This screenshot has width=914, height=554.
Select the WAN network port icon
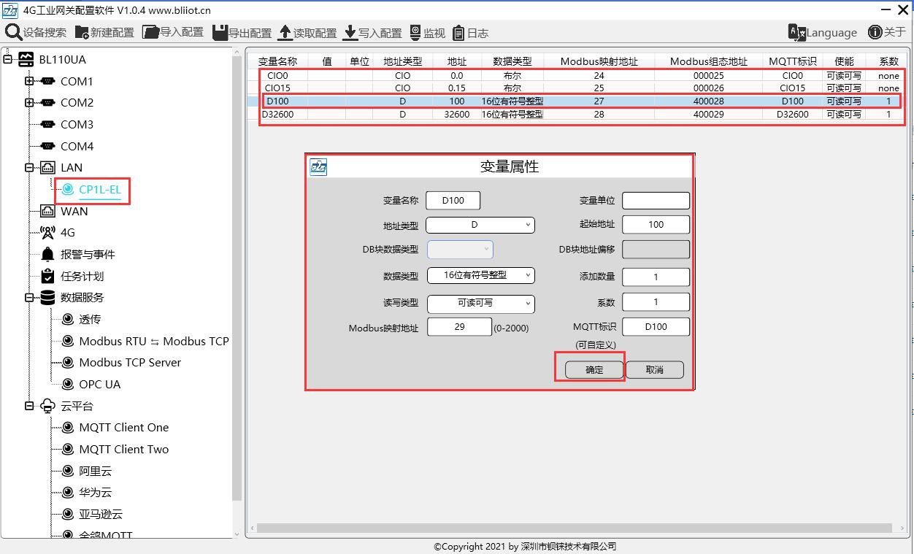(47, 211)
